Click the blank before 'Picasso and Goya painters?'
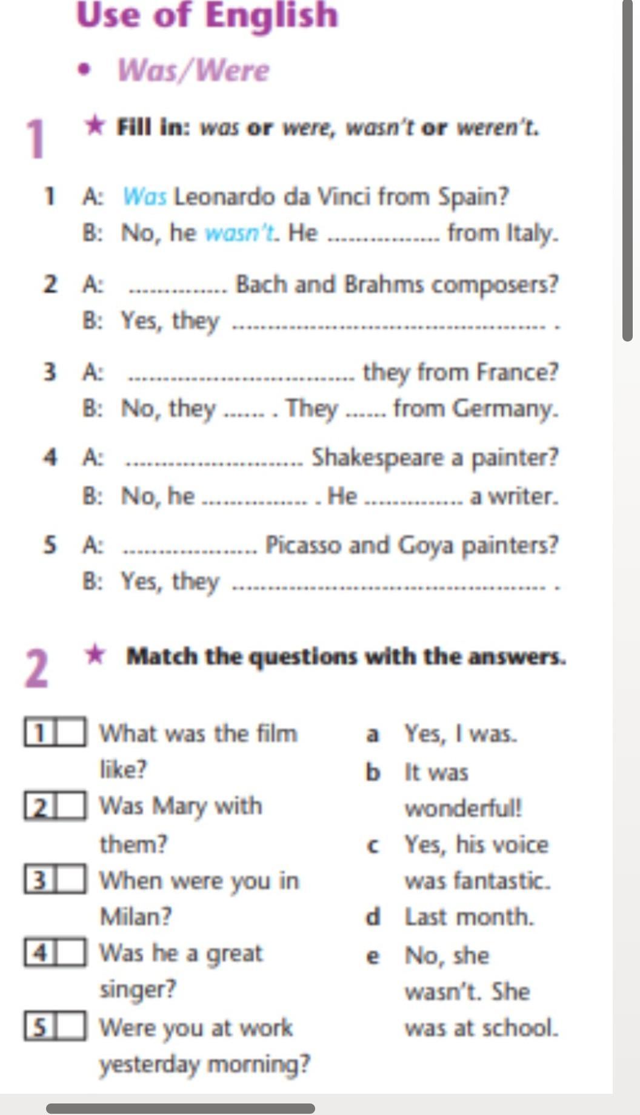The height and width of the screenshot is (1115, 640). (x=190, y=550)
